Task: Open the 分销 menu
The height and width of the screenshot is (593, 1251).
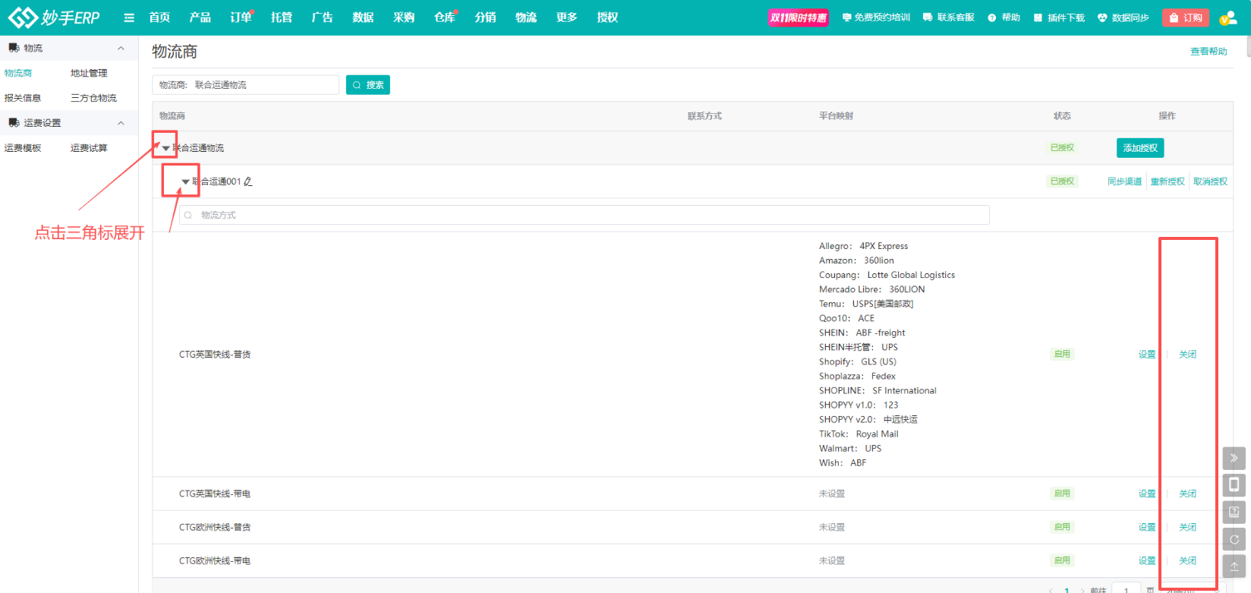Action: 486,17
